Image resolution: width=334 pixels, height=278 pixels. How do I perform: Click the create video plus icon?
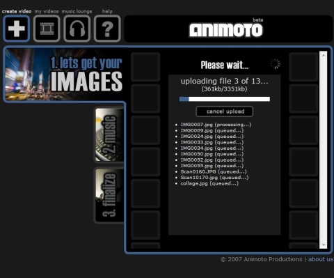coord(17,29)
